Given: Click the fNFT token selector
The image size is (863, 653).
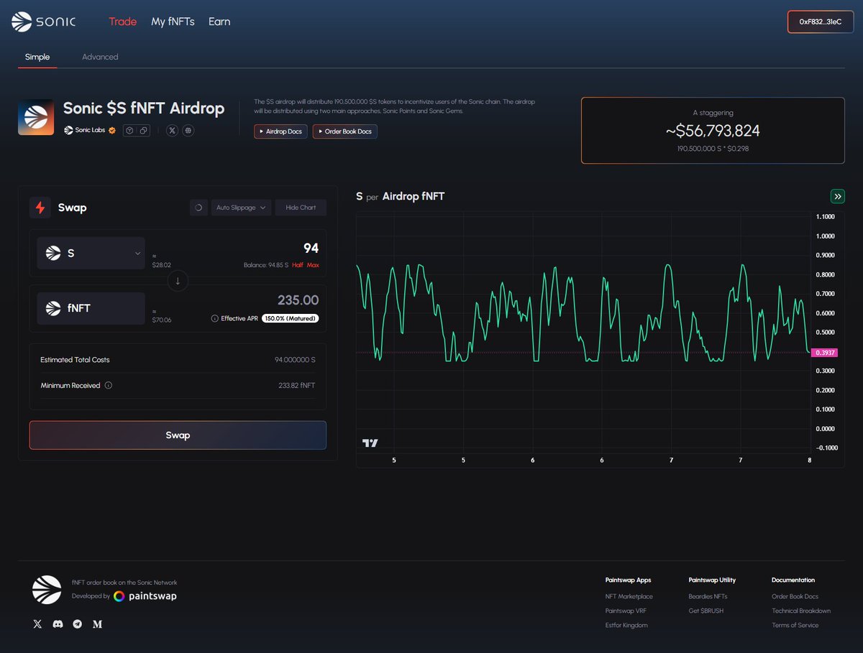Looking at the screenshot, I should click(91, 308).
